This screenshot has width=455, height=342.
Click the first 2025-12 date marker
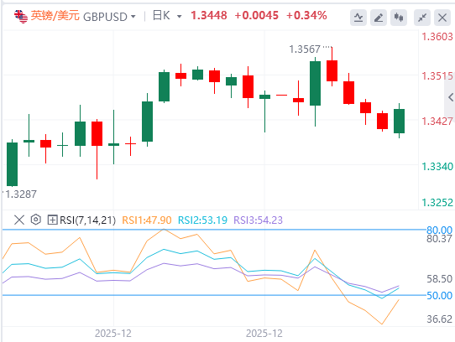[113, 334]
